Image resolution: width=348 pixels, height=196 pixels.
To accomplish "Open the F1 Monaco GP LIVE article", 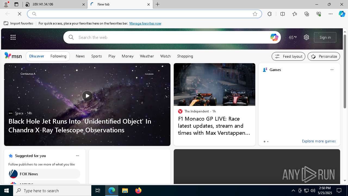I will pyautogui.click(x=214, y=126).
